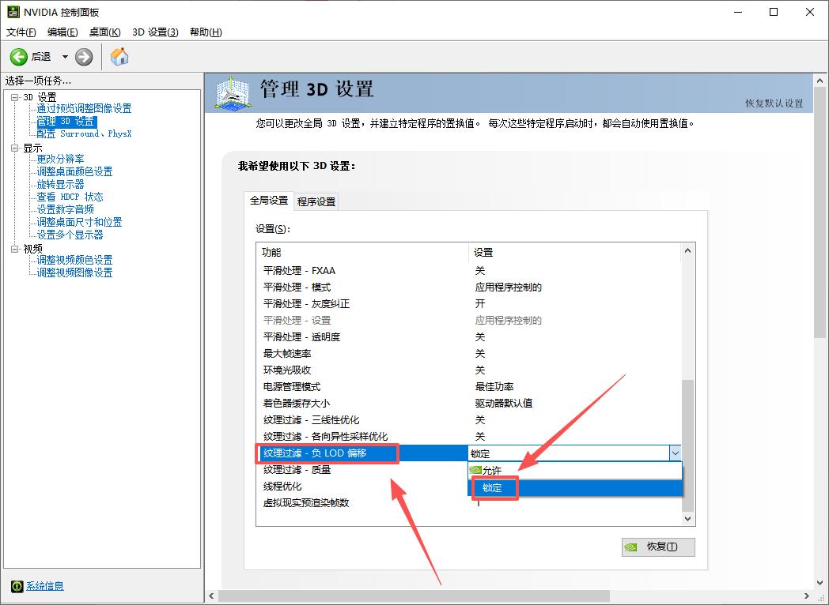Select the 平滑处理 - 灰度纠正 row
The height and width of the screenshot is (605, 829).
tap(469, 303)
